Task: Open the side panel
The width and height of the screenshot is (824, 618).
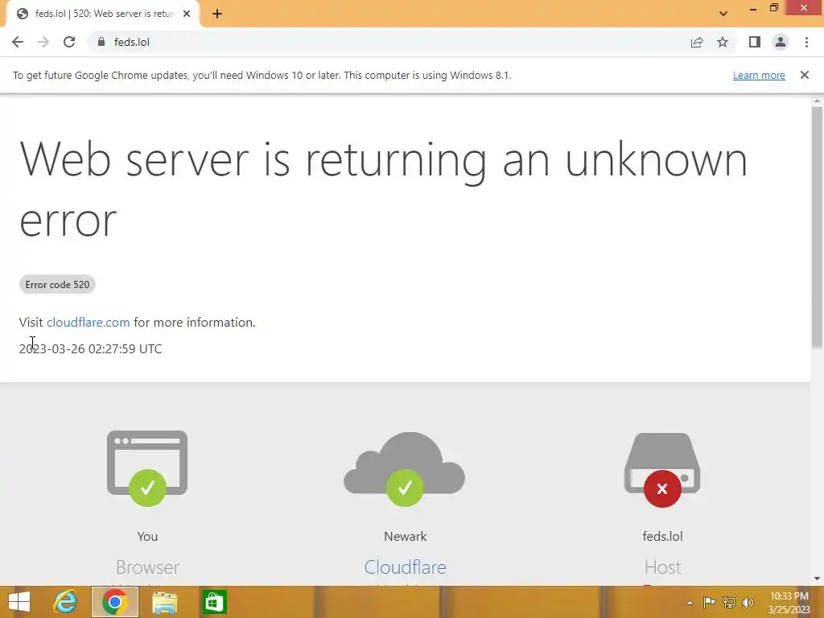Action: click(x=755, y=42)
